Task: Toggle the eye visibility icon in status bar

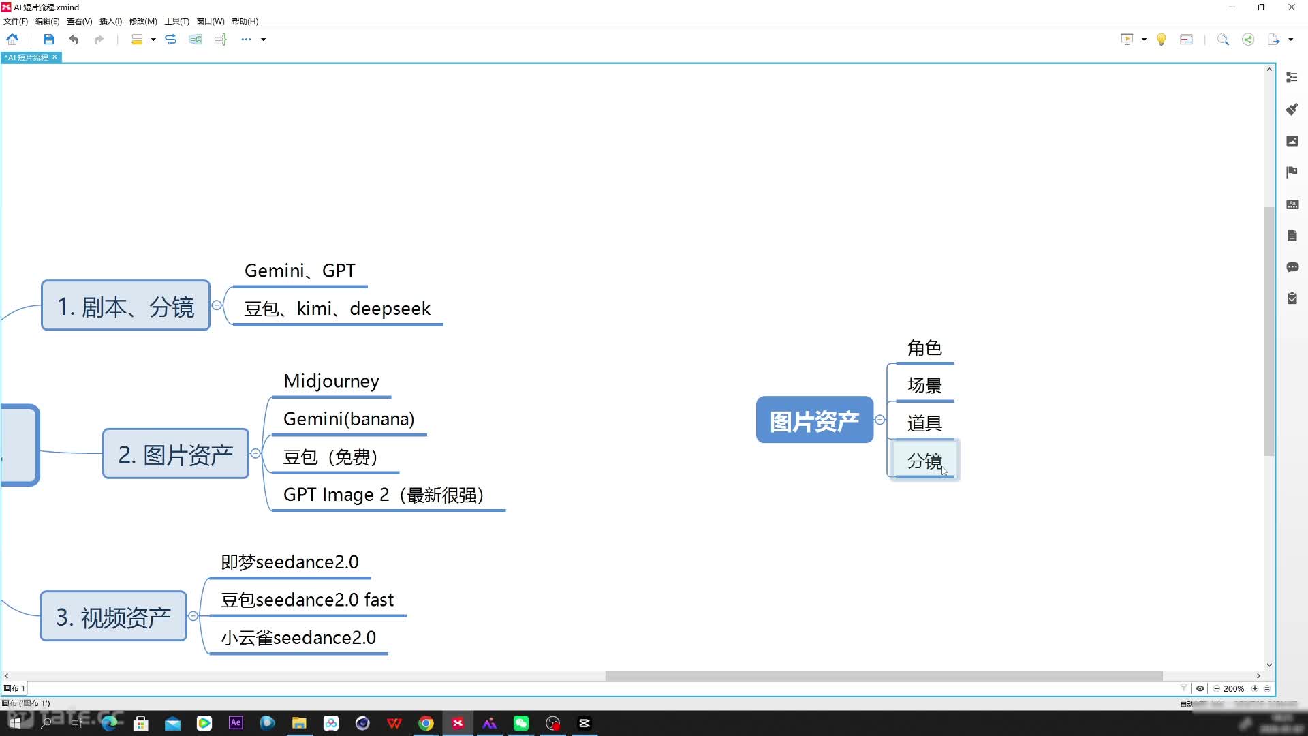Action: pos(1200,688)
